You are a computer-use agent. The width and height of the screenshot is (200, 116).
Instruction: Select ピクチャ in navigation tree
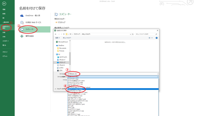point(60,68)
